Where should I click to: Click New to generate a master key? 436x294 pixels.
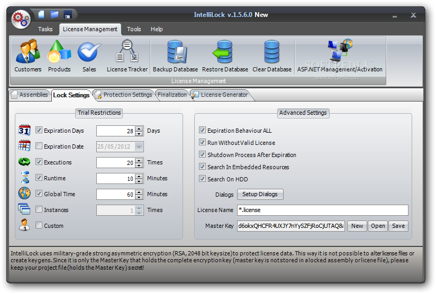pos(357,226)
